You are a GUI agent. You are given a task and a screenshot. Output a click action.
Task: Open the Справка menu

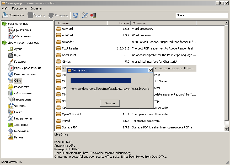[36, 8]
